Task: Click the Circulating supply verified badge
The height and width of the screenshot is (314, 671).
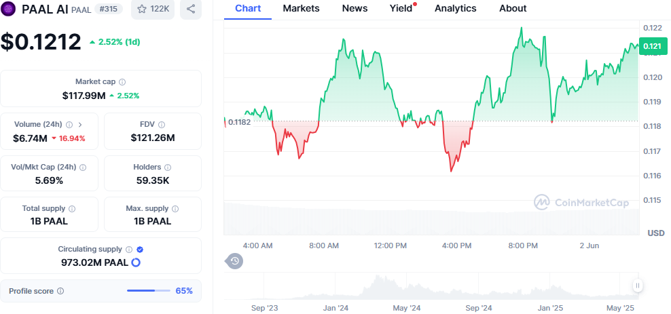Action: (x=140, y=250)
